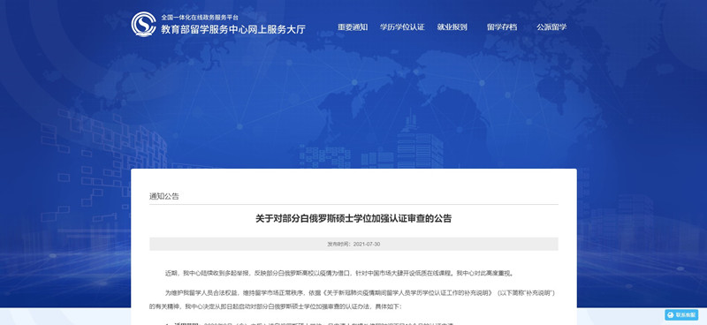Navigate to the 公派留学 section
The width and height of the screenshot is (707, 325).
(551, 27)
